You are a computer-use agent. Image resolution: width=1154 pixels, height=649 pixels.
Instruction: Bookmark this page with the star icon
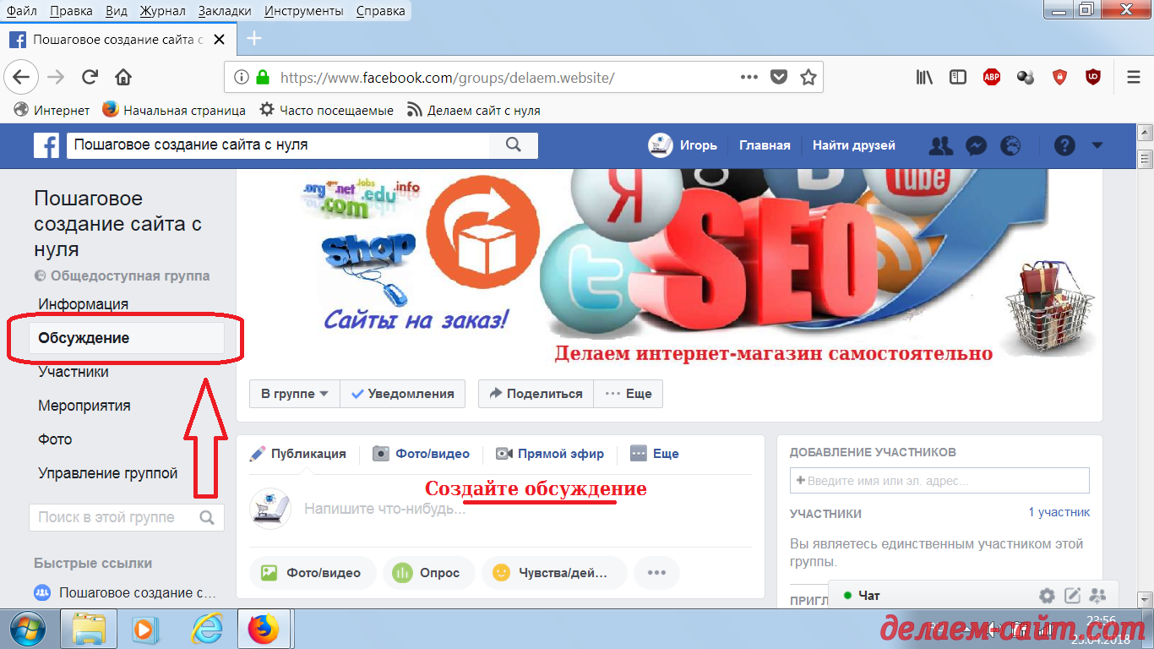click(x=808, y=78)
